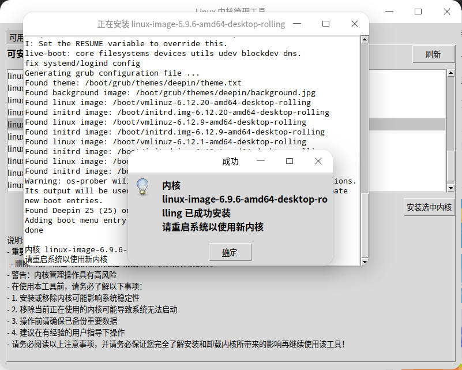Click log line "fix systemd/logind config"
The height and width of the screenshot is (370, 462).
[82, 63]
